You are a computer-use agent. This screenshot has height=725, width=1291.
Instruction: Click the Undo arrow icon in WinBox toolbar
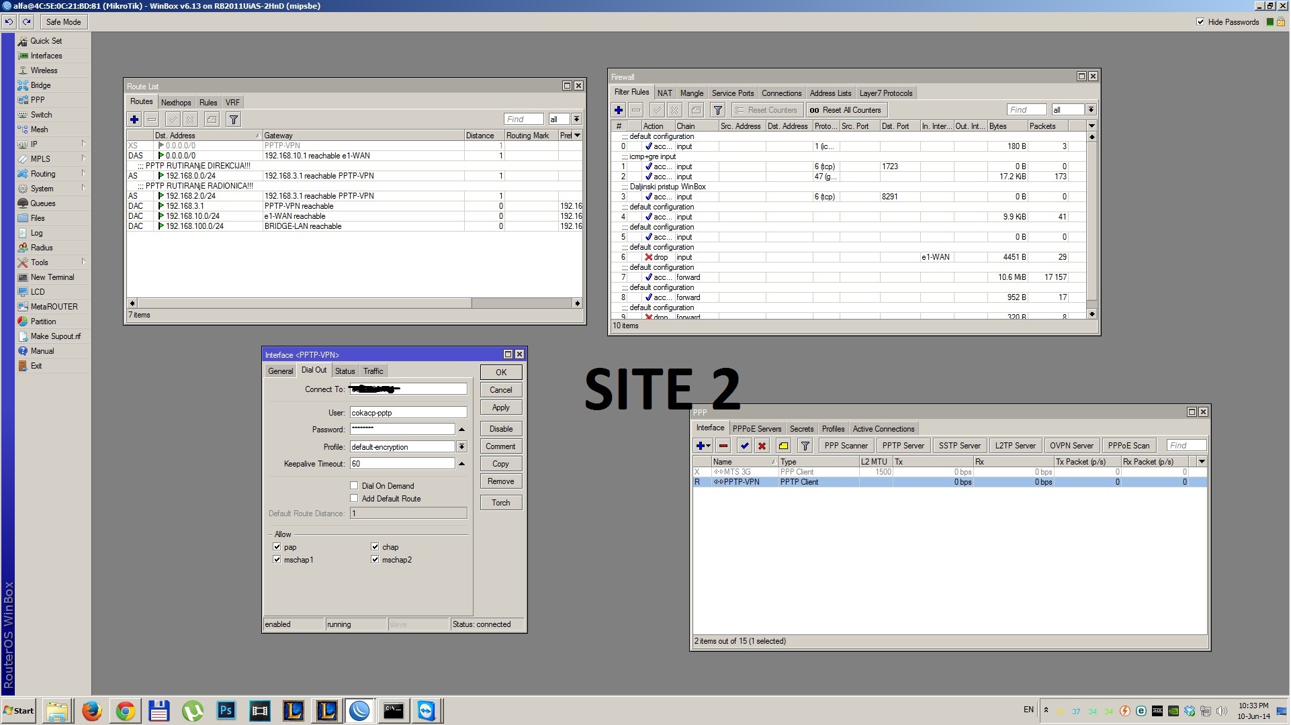click(x=9, y=22)
